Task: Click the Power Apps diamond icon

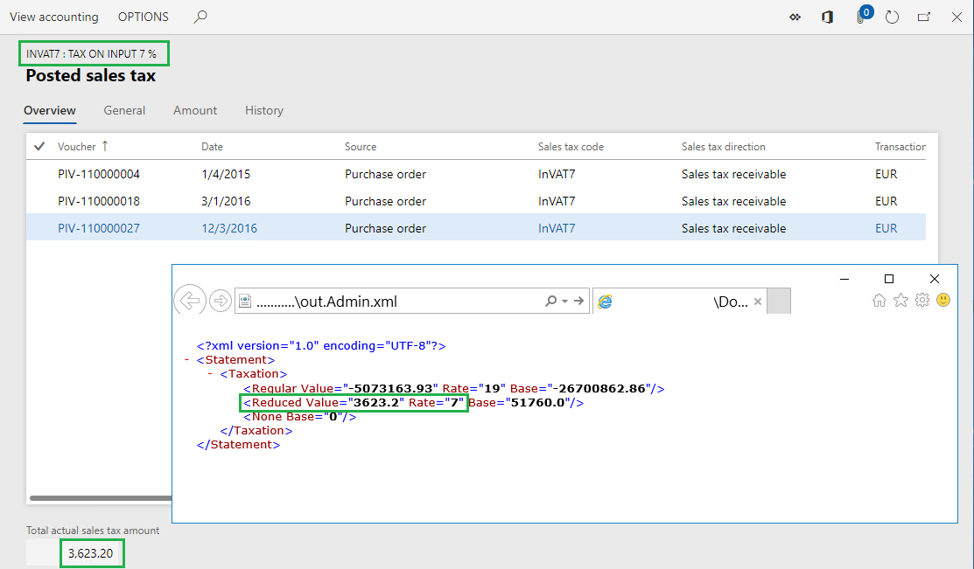Action: [795, 17]
